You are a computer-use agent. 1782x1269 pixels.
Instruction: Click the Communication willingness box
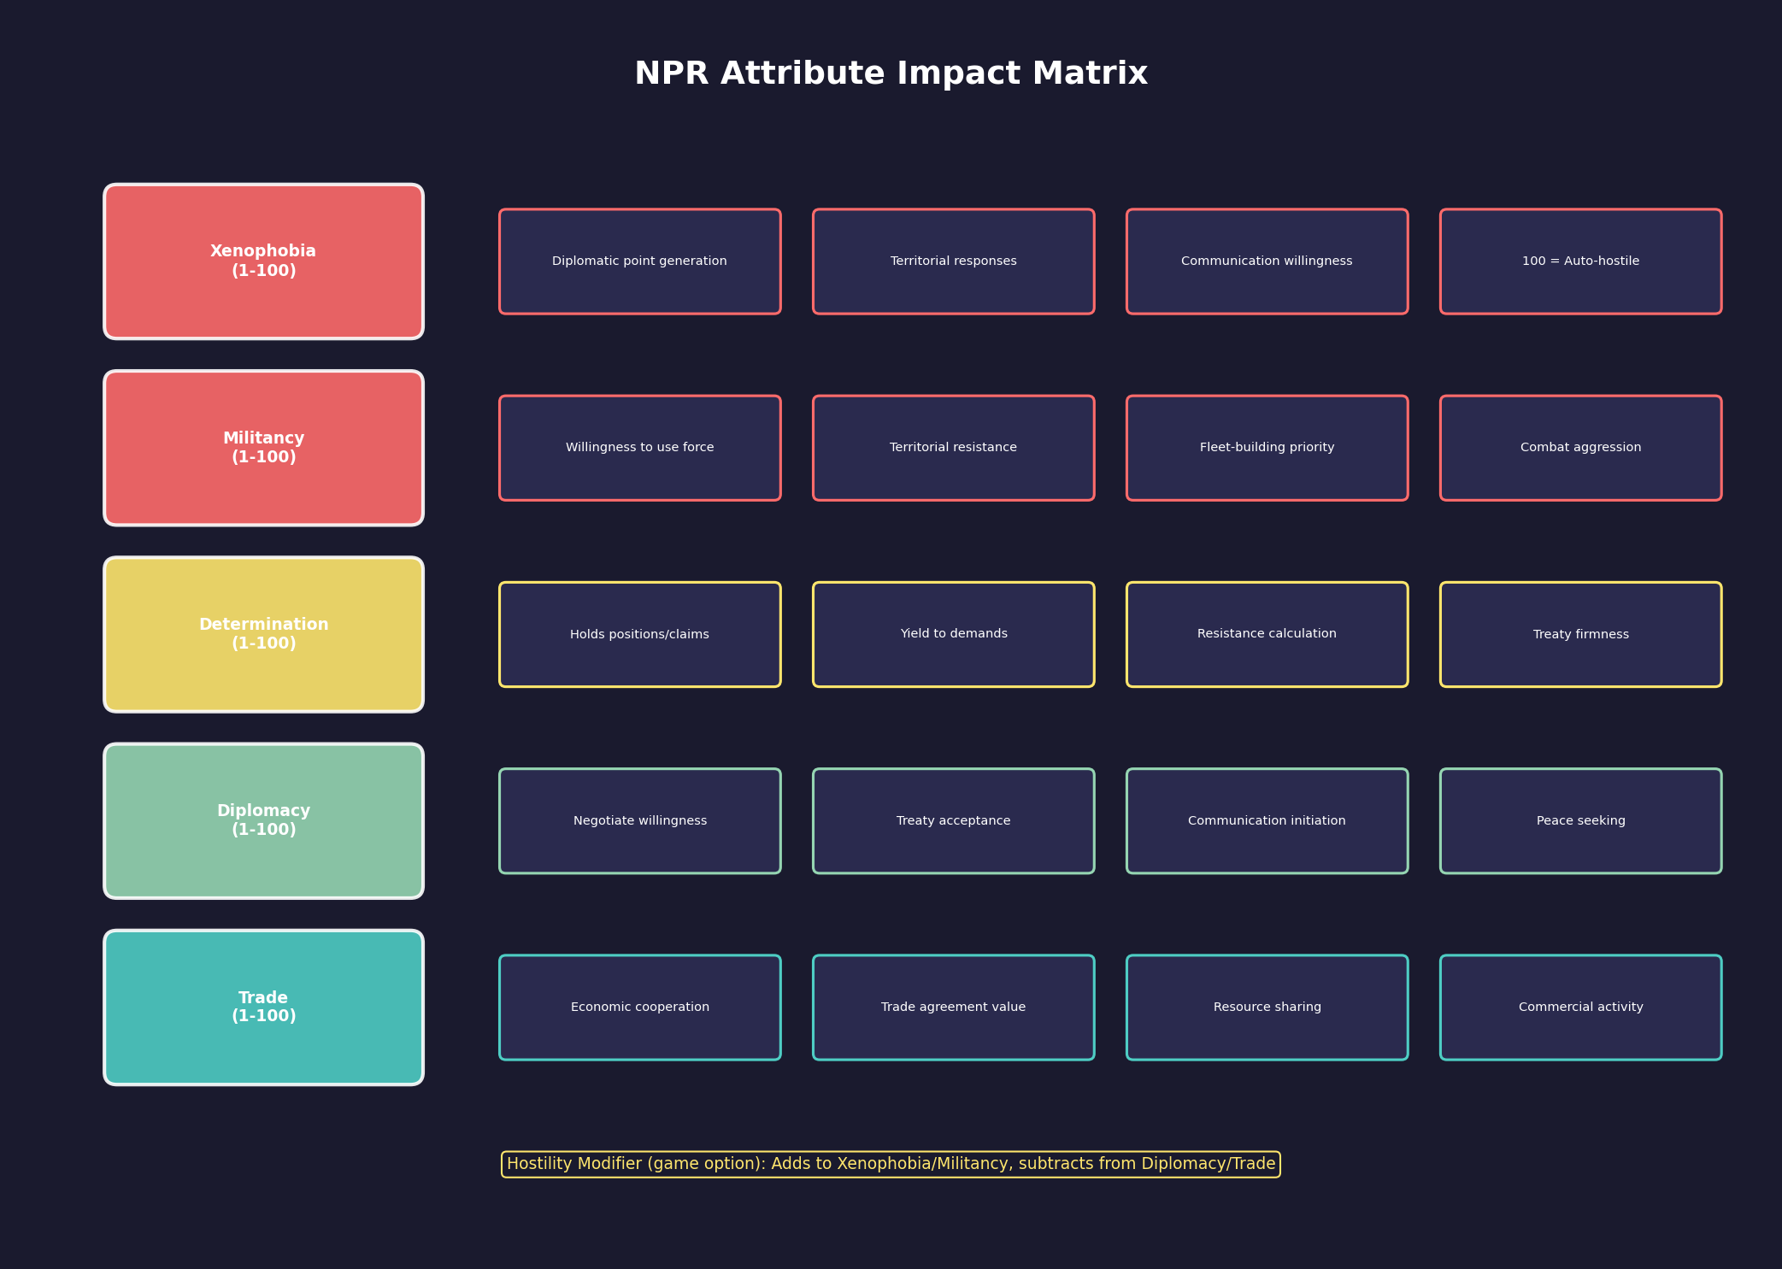[1267, 261]
